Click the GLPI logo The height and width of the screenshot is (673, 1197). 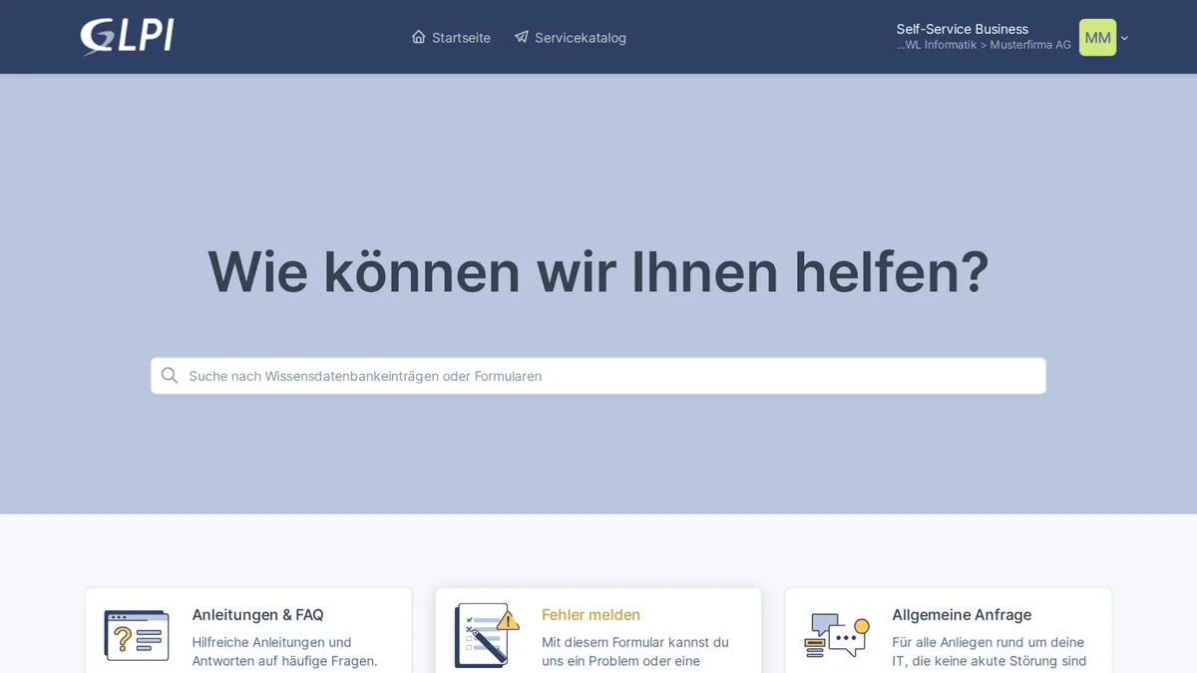[127, 37]
